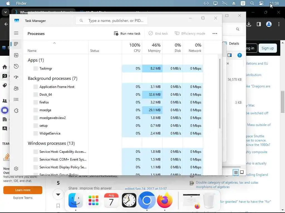Open Launchpad from the Dock

[x=94, y=200]
